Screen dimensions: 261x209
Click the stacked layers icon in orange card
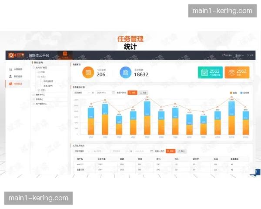point(231,73)
